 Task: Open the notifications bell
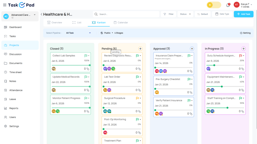tap(228, 5)
